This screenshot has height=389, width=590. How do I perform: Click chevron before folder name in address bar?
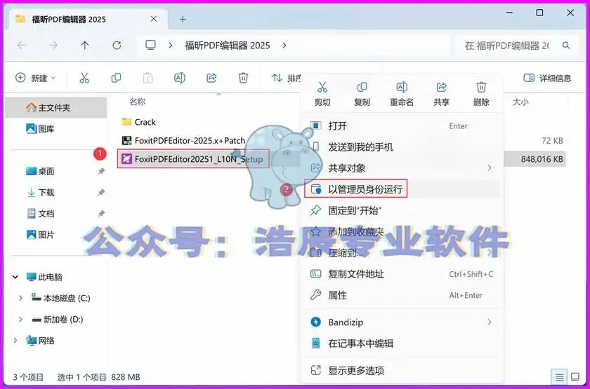pos(171,46)
